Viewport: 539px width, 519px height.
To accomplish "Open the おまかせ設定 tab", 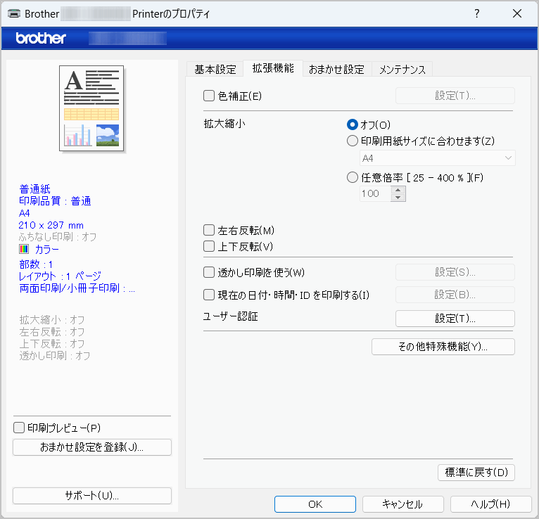I will click(x=336, y=69).
